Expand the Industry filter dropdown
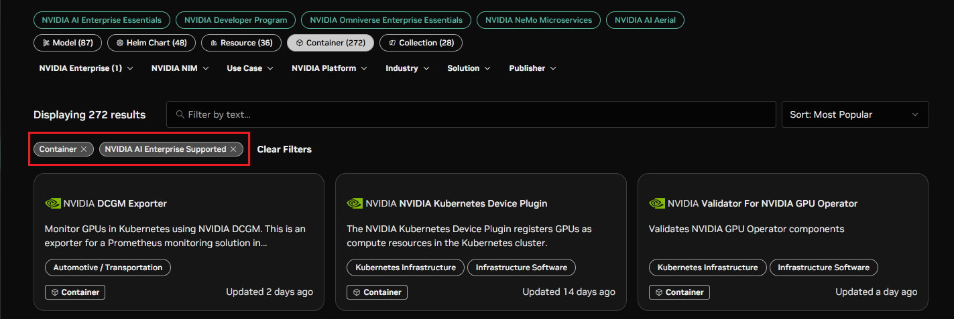 [x=407, y=68]
